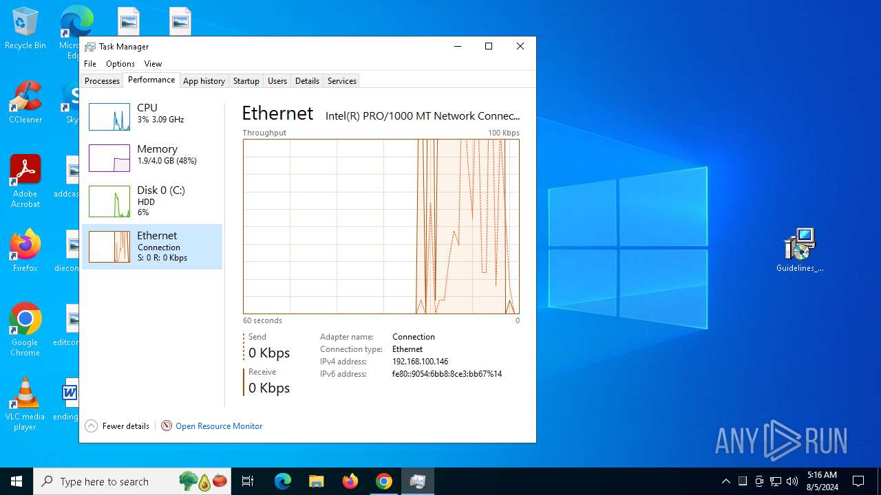Select the CPU performance graph thumbnail

pyautogui.click(x=109, y=117)
